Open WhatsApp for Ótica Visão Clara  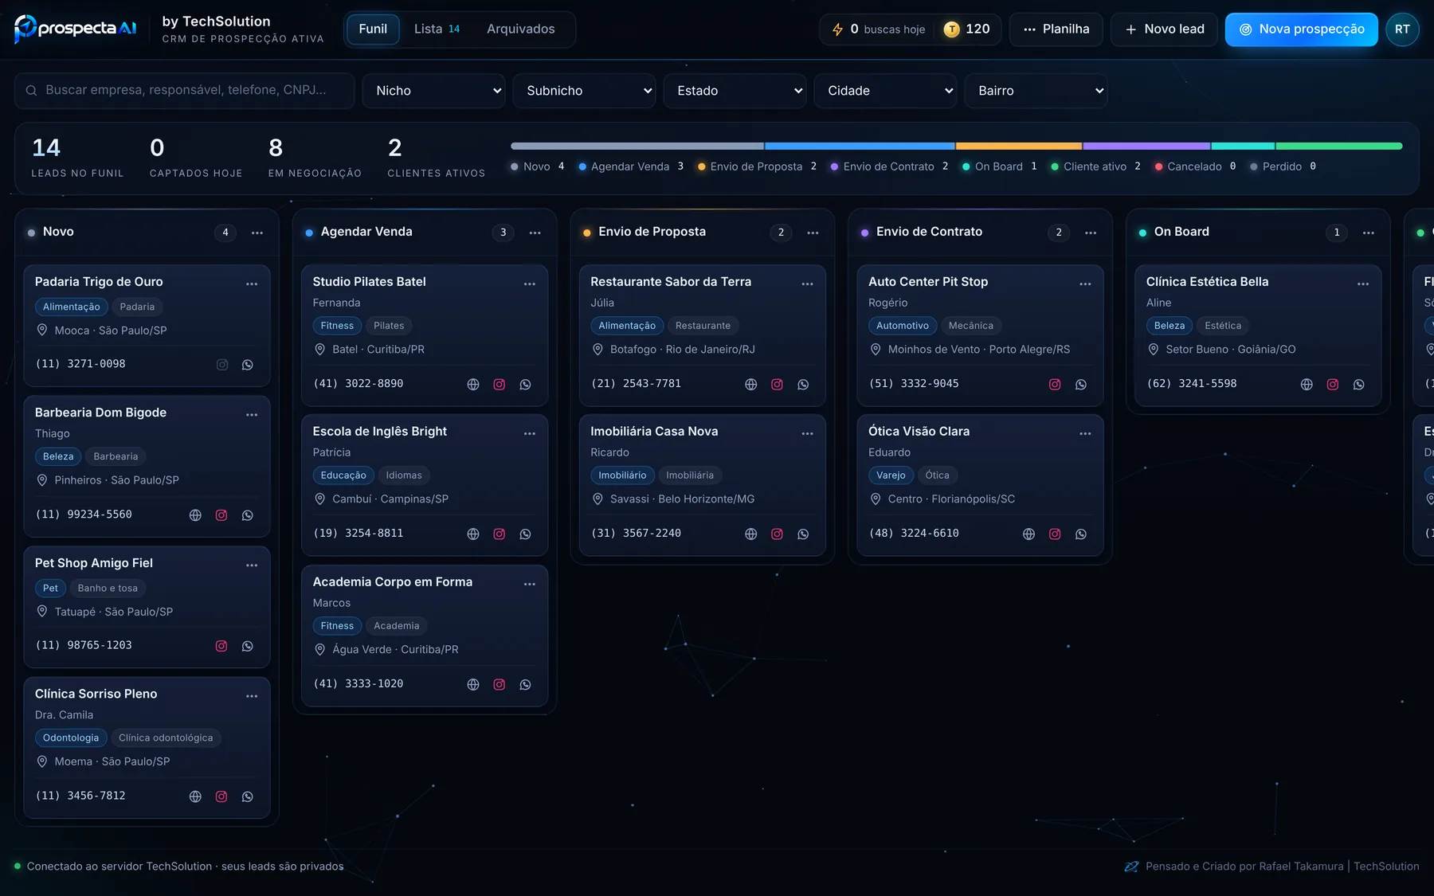click(x=1081, y=534)
